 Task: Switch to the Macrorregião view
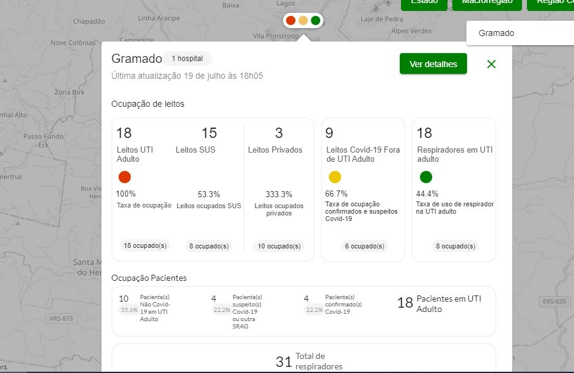tap(487, 3)
